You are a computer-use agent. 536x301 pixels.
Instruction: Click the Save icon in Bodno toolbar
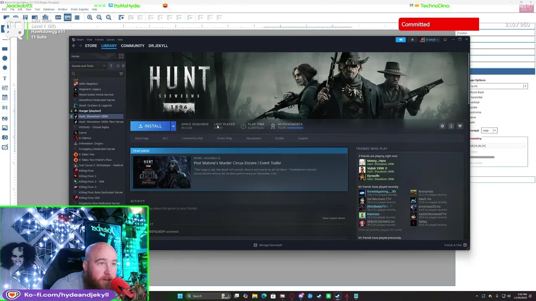[25, 17]
